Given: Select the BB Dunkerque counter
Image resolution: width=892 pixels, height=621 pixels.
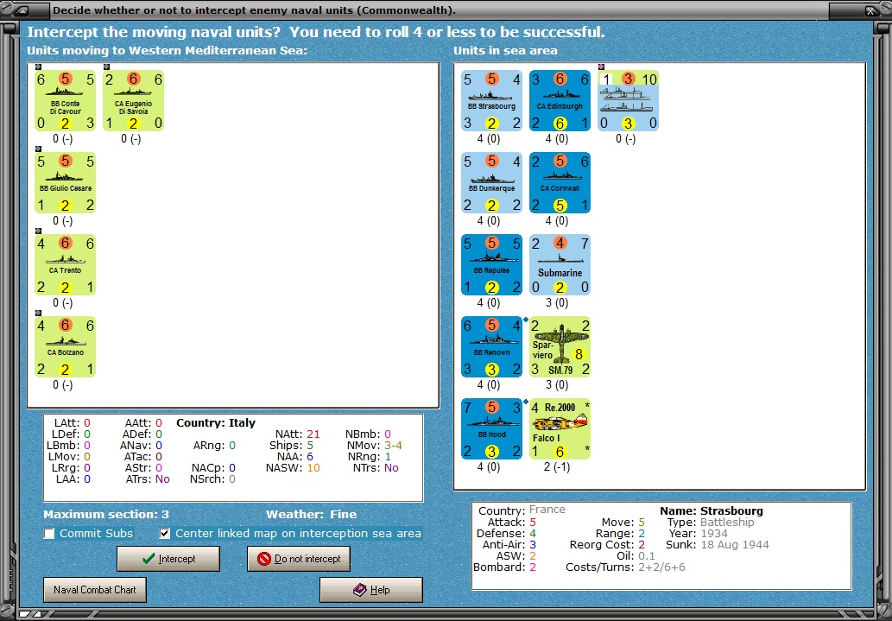Looking at the screenshot, I should coord(491,183).
